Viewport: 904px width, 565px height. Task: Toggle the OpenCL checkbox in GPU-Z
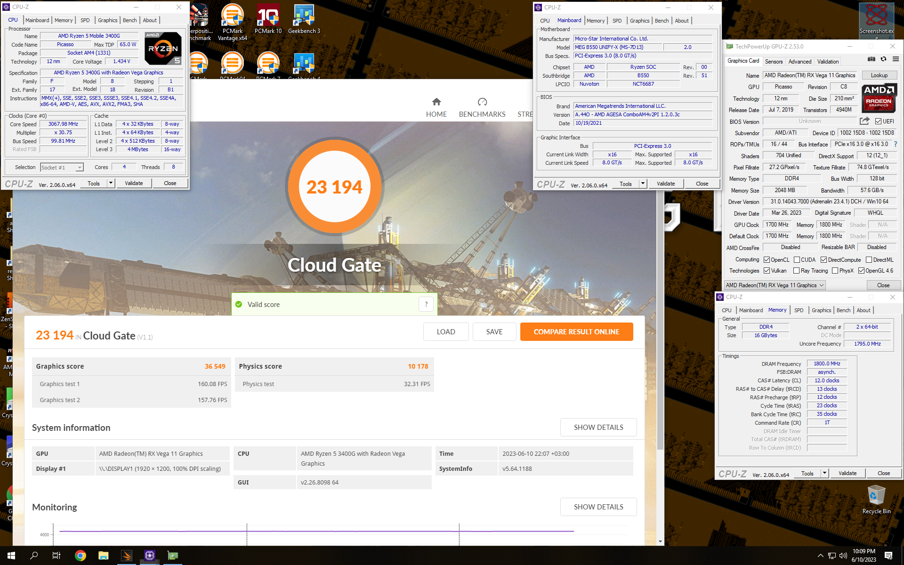[767, 260]
